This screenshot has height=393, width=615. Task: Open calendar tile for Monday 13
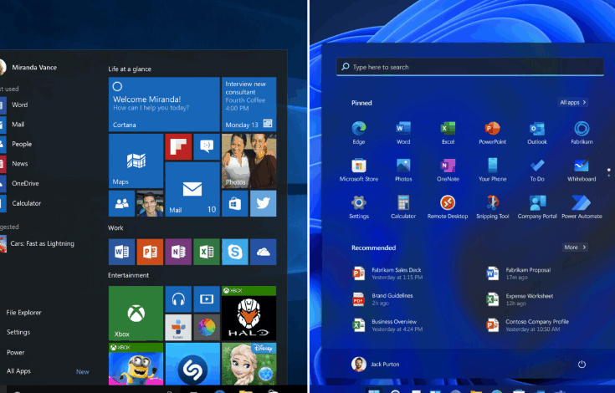[x=249, y=105]
